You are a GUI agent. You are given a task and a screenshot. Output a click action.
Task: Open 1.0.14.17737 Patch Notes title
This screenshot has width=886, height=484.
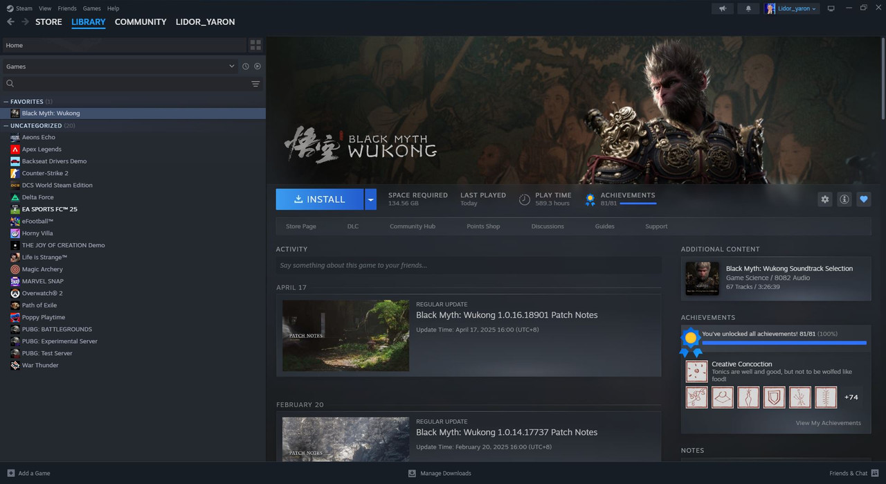click(x=507, y=432)
